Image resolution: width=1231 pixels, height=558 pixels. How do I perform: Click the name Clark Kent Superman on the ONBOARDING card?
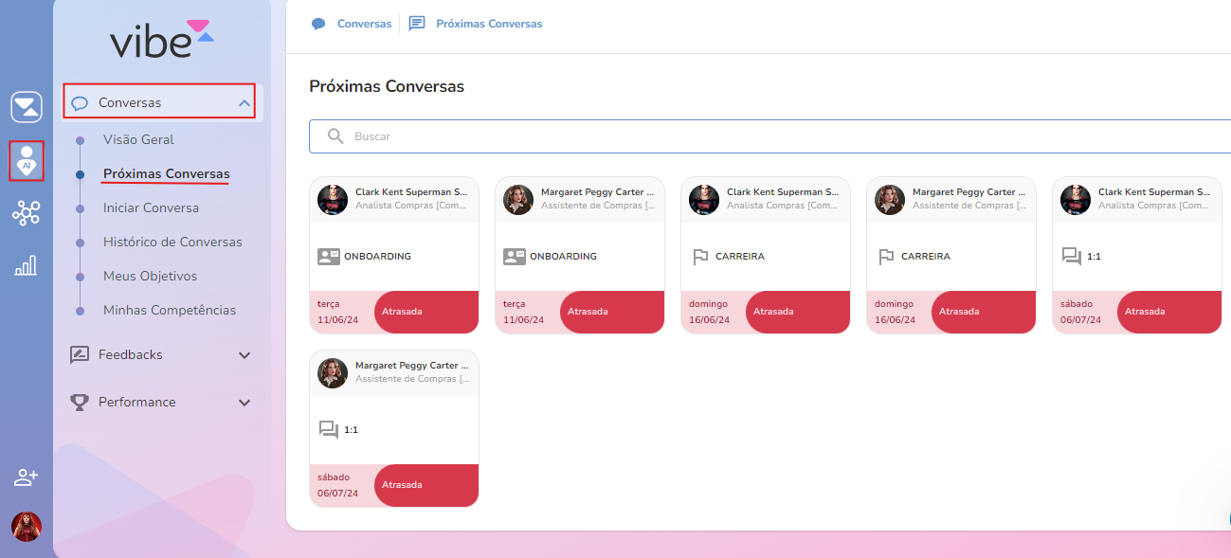[x=410, y=192]
